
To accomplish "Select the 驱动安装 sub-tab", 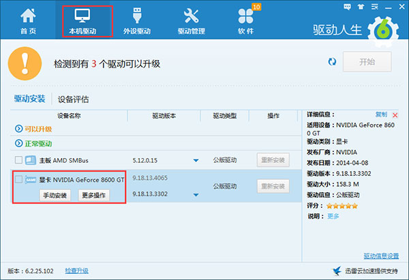I will 30,99.
